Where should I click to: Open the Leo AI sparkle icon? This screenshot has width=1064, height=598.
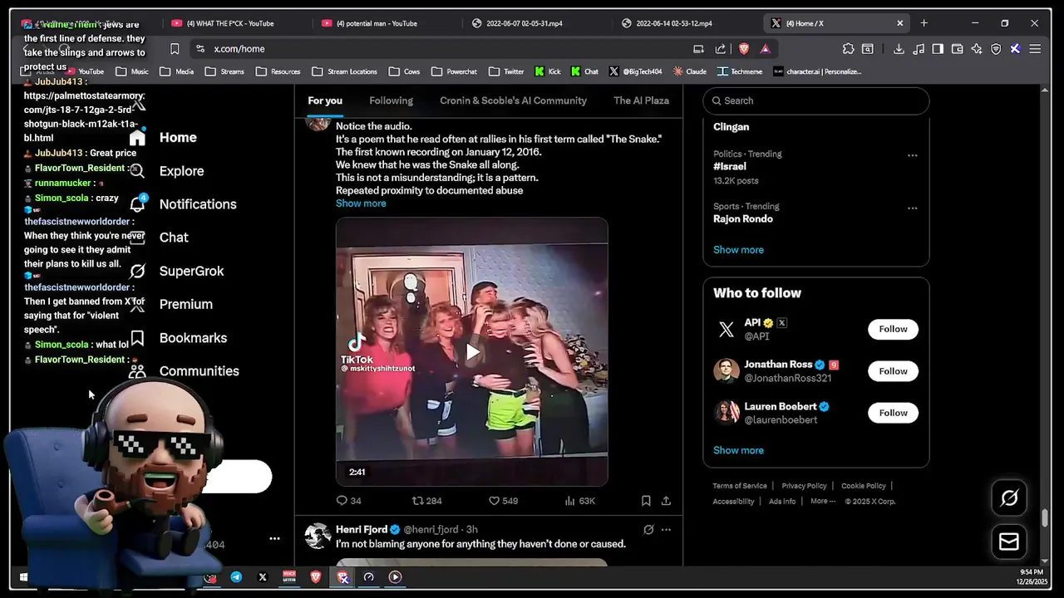[977, 49]
